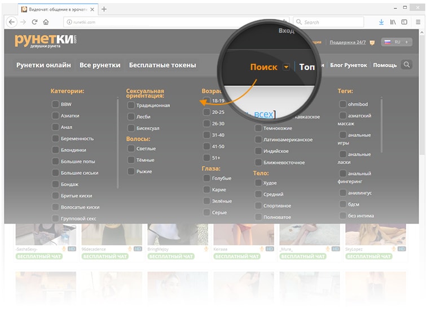Tick the Карие eye color checkbox
Viewport: 427px width, 316px height.
pos(206,190)
